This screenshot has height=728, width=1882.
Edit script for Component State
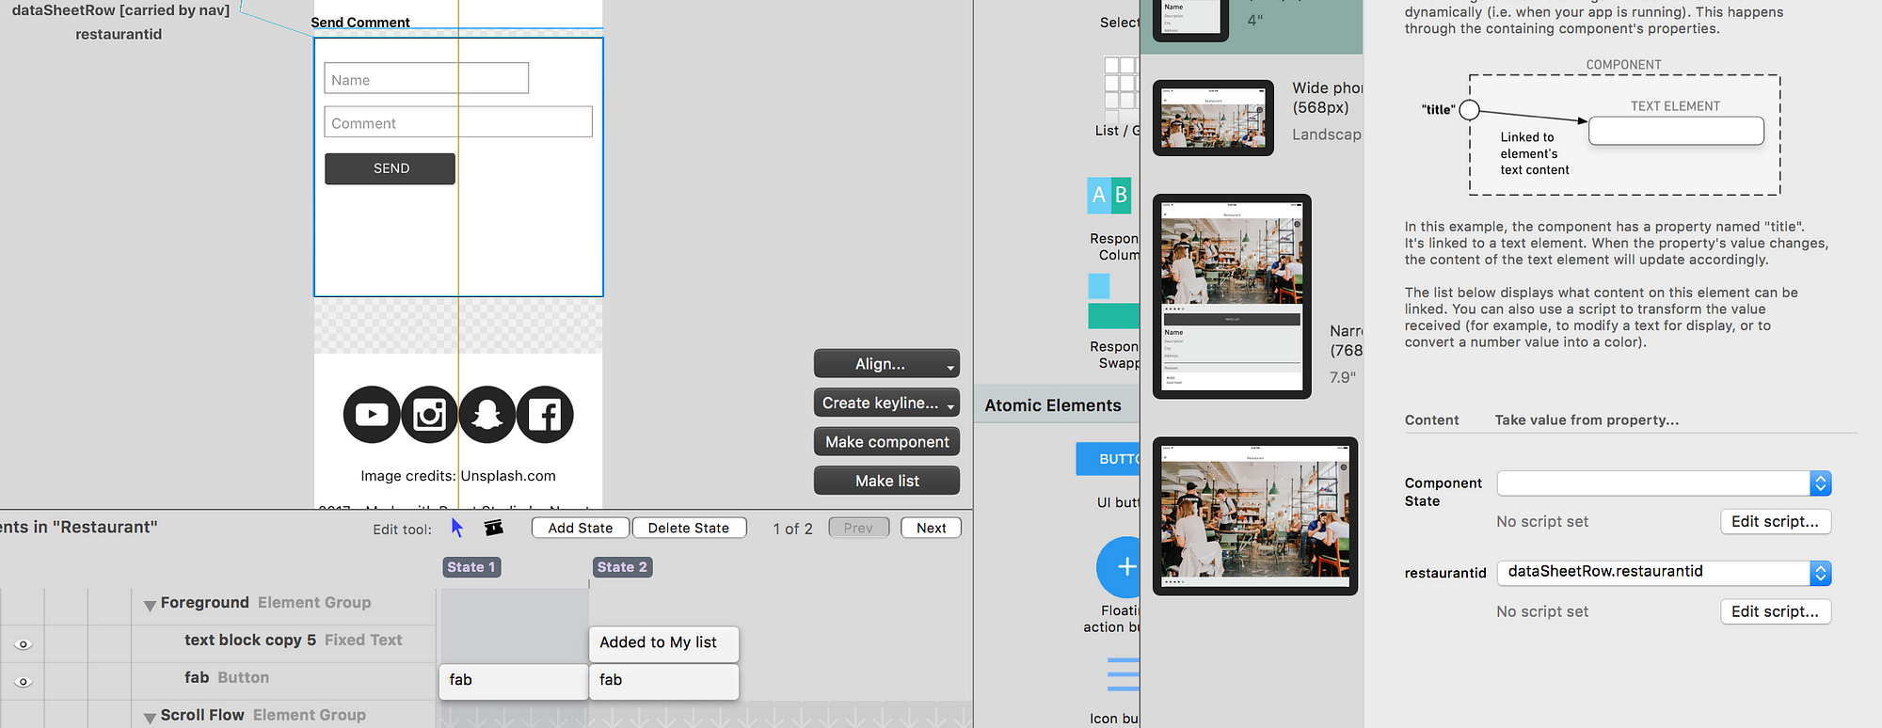click(1776, 521)
